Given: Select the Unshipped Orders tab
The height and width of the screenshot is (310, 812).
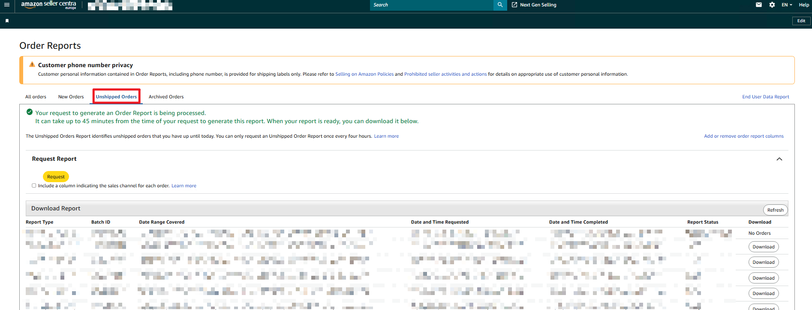Looking at the screenshot, I should point(116,97).
